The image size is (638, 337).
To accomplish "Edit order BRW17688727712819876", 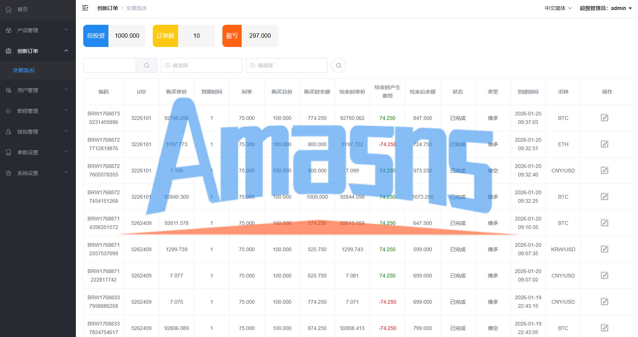I will point(604,144).
